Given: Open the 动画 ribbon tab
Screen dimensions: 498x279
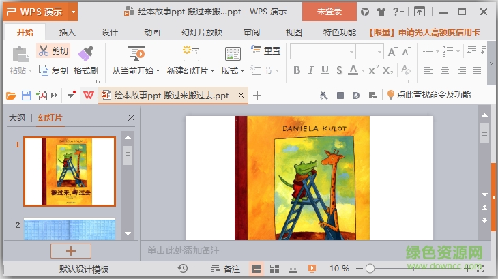Looking at the screenshot, I should pyautogui.click(x=152, y=32).
